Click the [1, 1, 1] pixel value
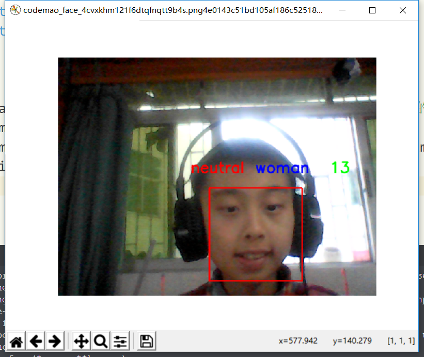The height and width of the screenshot is (357, 424). coord(401,341)
